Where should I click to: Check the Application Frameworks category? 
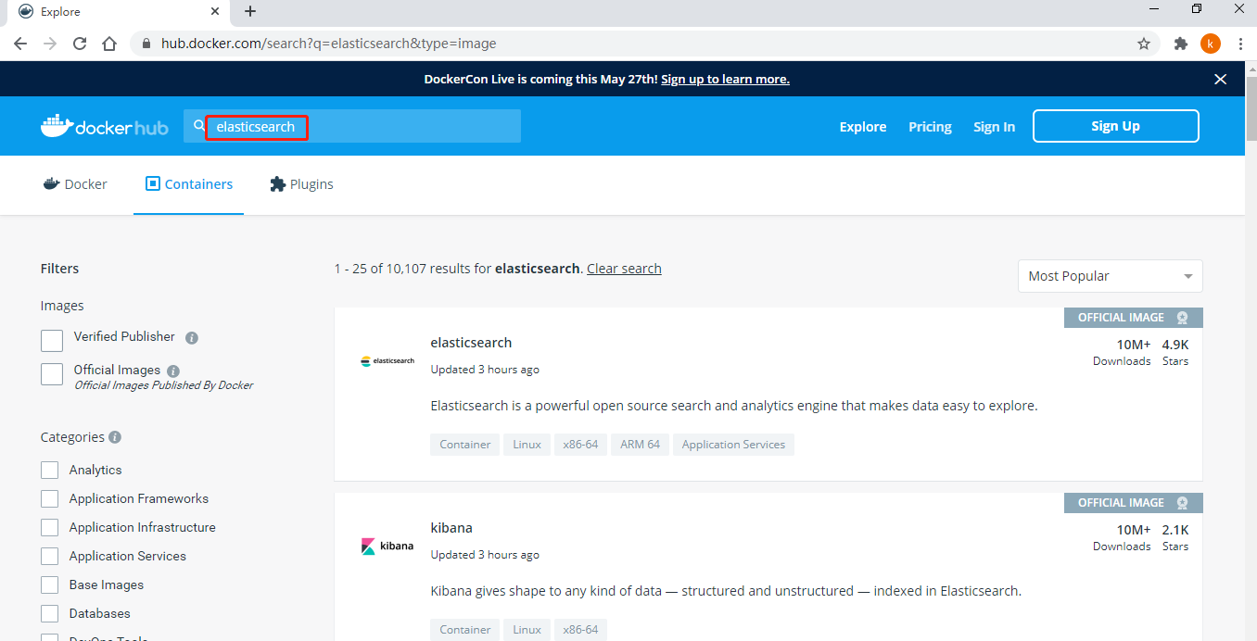(49, 498)
